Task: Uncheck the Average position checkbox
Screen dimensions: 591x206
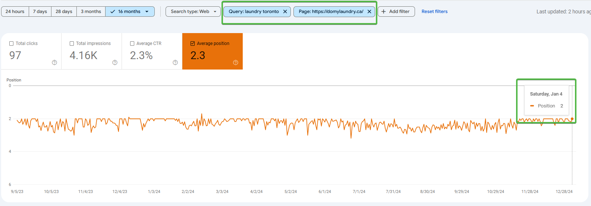Action: coord(193,44)
